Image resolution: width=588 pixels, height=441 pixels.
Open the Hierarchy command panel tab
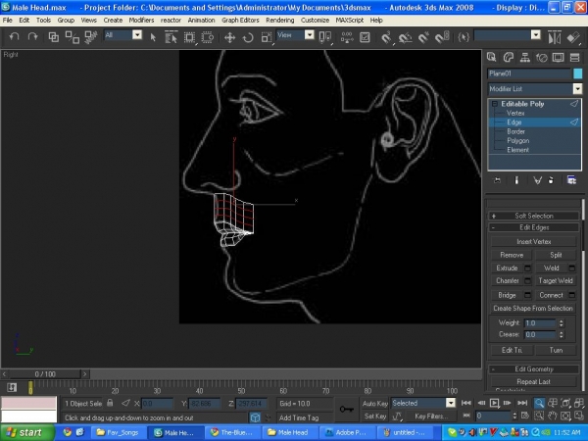[x=525, y=57]
